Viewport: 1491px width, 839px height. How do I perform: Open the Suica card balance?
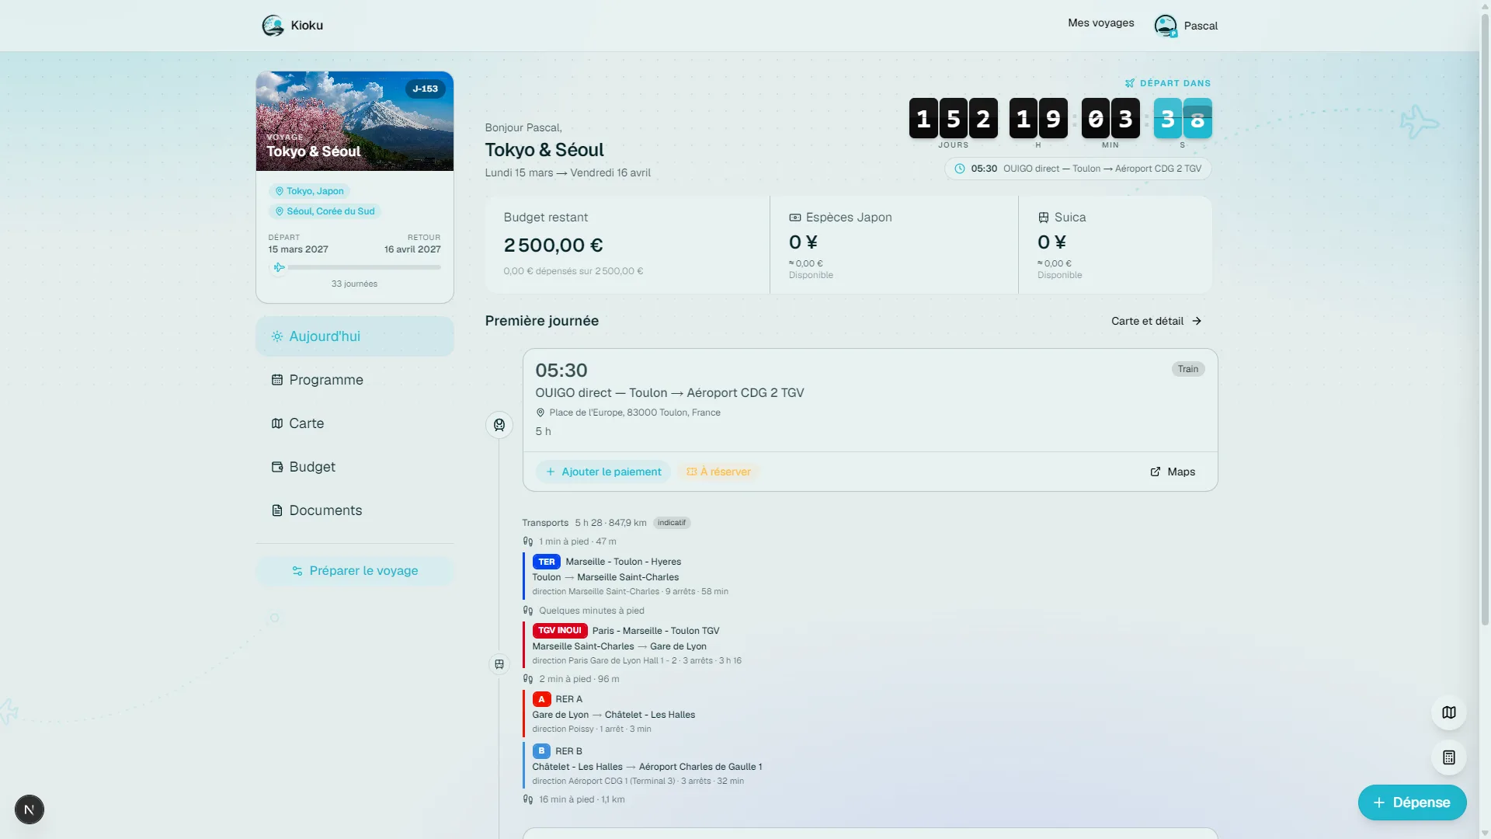(x=1115, y=245)
